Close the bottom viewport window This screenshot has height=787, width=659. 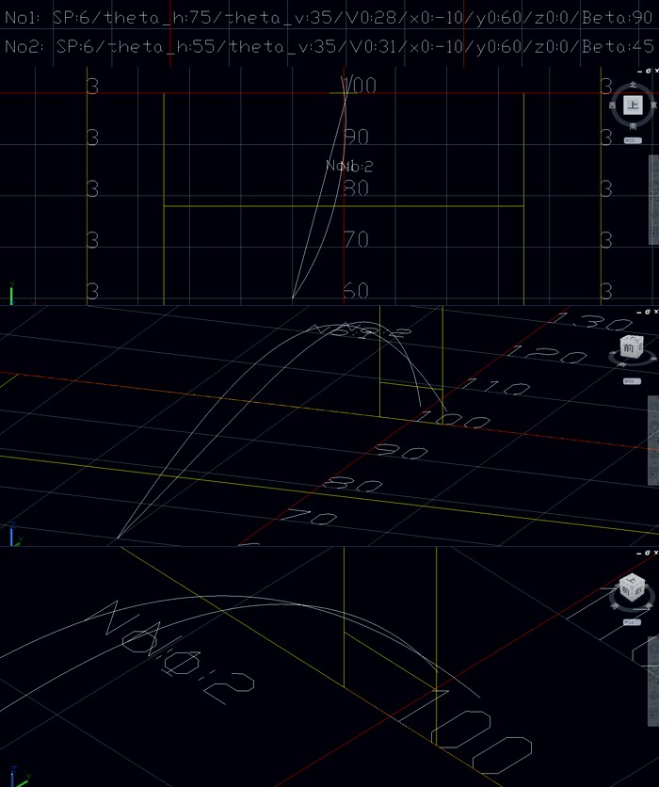point(654,553)
